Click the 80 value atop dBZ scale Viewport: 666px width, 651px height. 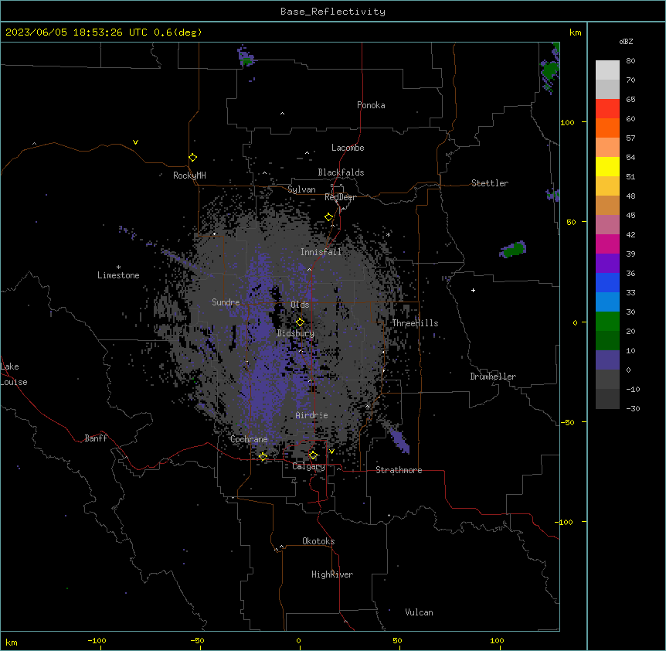click(630, 61)
